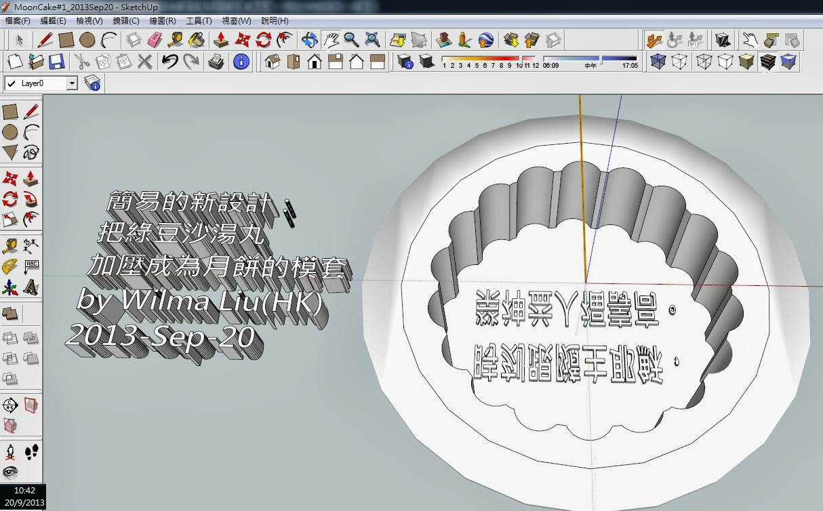Open the 工具(T) menu
This screenshot has width=823, height=511.
(x=199, y=21)
